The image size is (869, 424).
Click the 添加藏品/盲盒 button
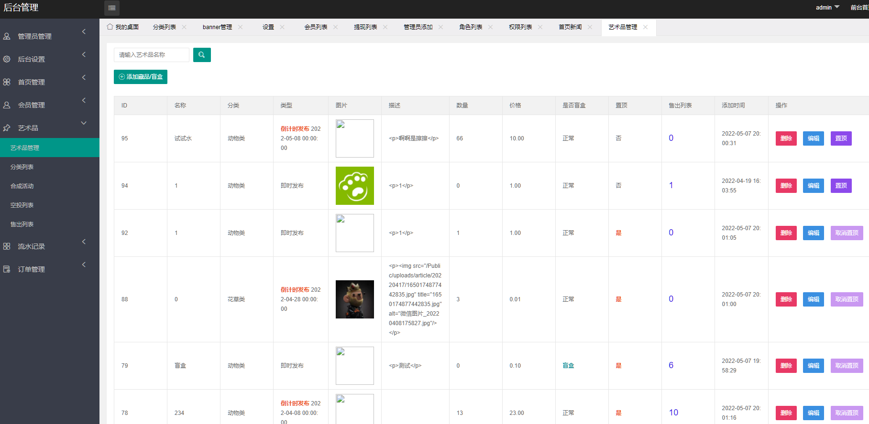coord(141,77)
